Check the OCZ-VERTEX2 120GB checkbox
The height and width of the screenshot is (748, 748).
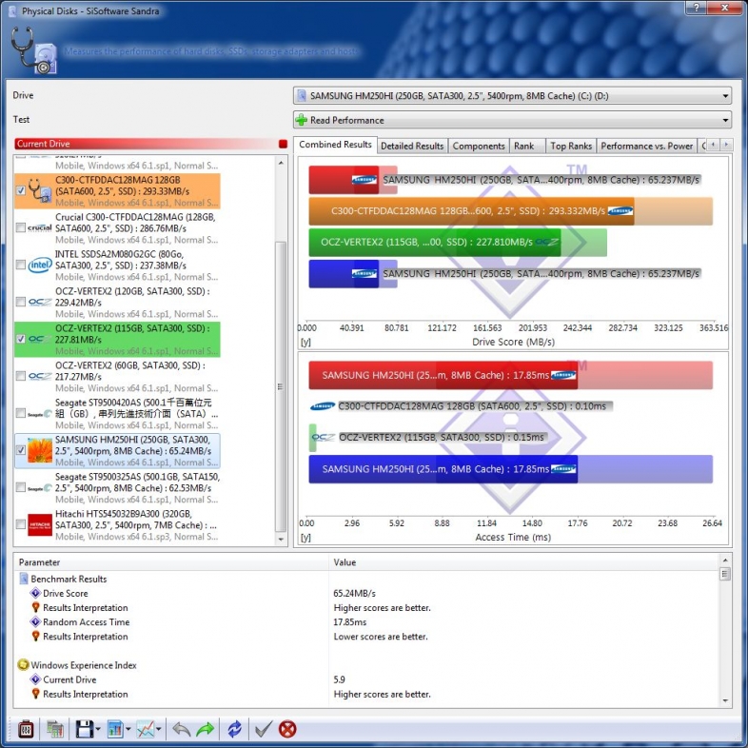coord(21,302)
